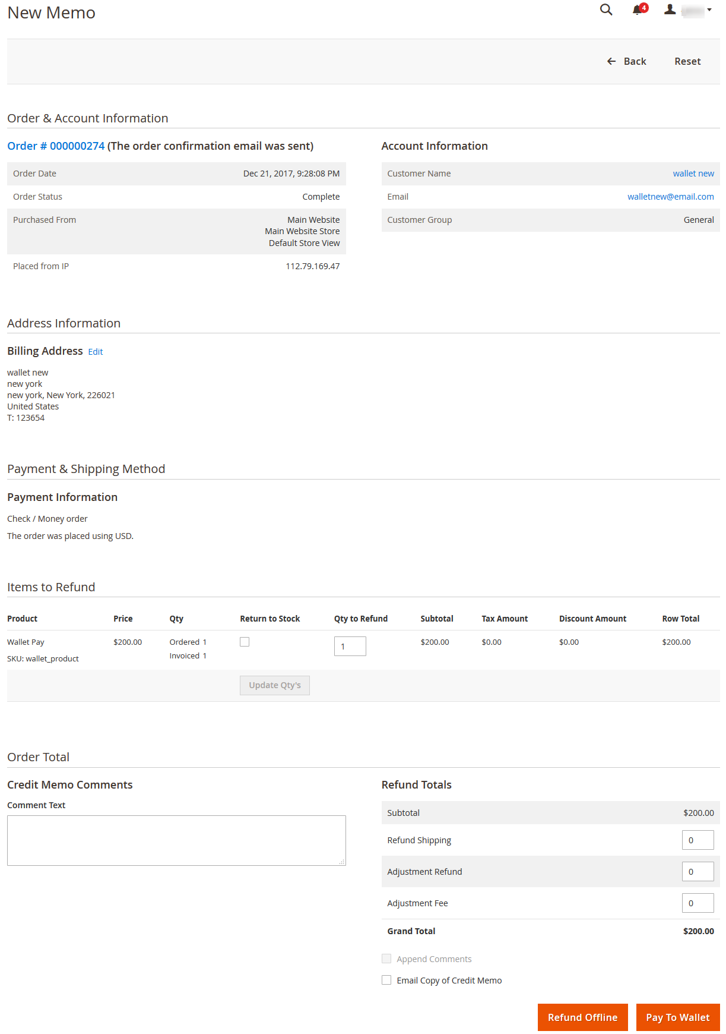Screen dimensions: 726x1034
Task: Open Order # 000000274 link
Action: (x=56, y=146)
